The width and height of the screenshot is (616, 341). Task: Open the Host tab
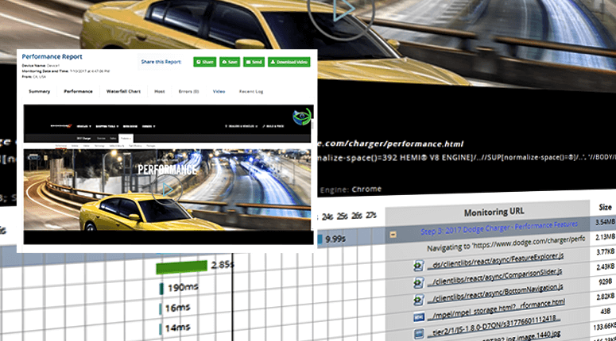(x=160, y=91)
